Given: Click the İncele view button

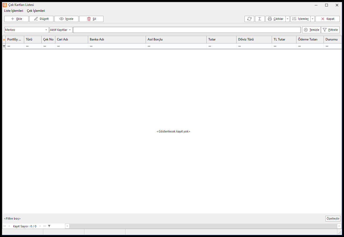Looking at the screenshot, I should coord(66,19).
